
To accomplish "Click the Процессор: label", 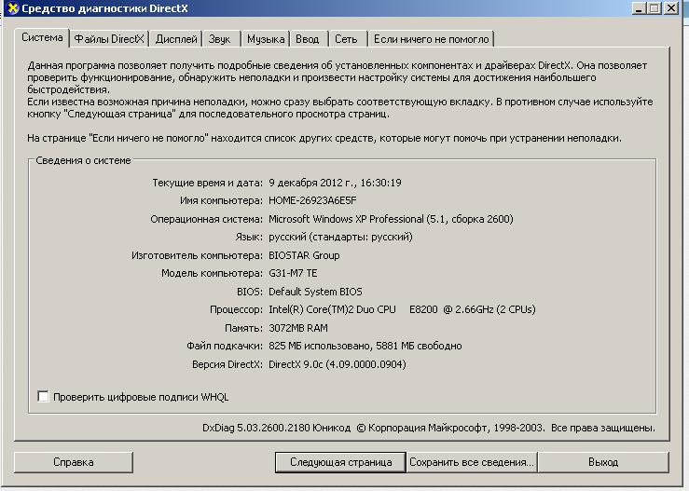I will pos(236,309).
